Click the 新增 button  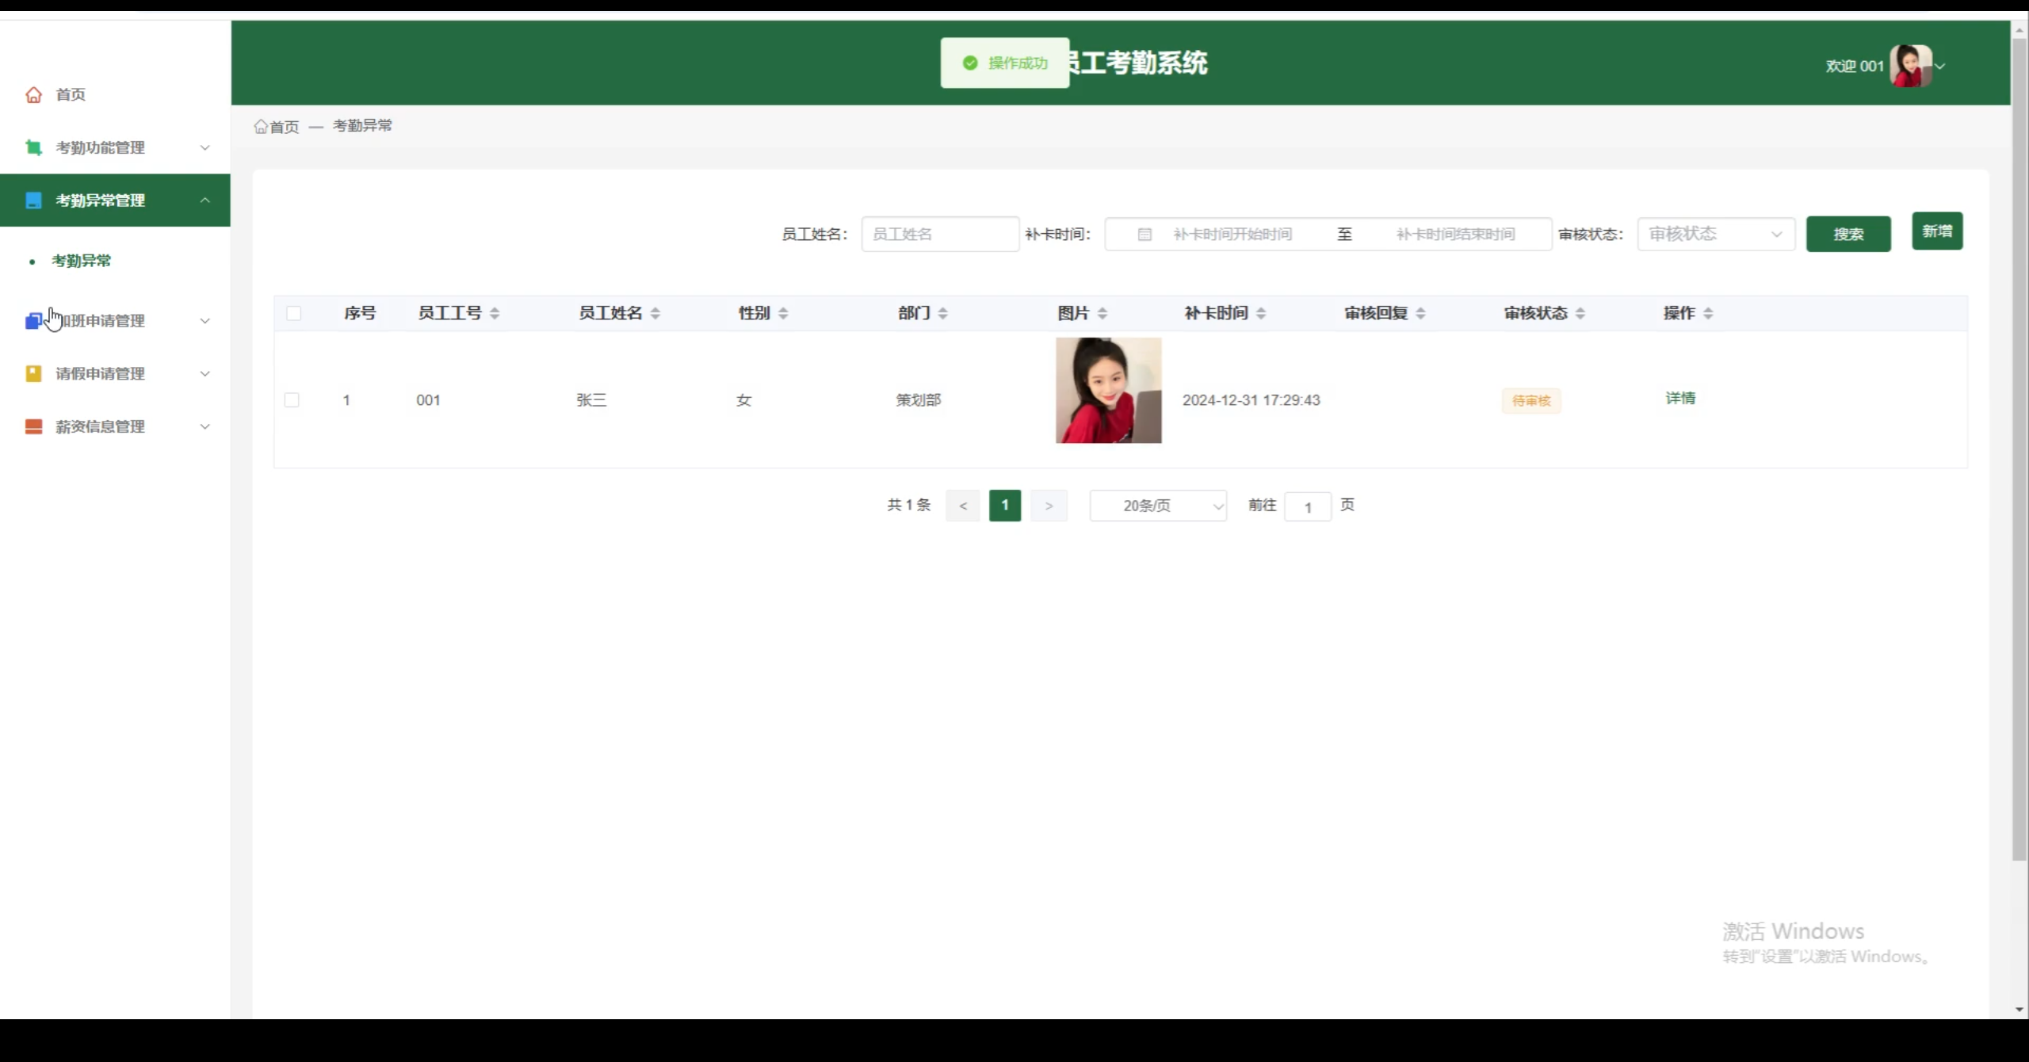click(x=1936, y=231)
